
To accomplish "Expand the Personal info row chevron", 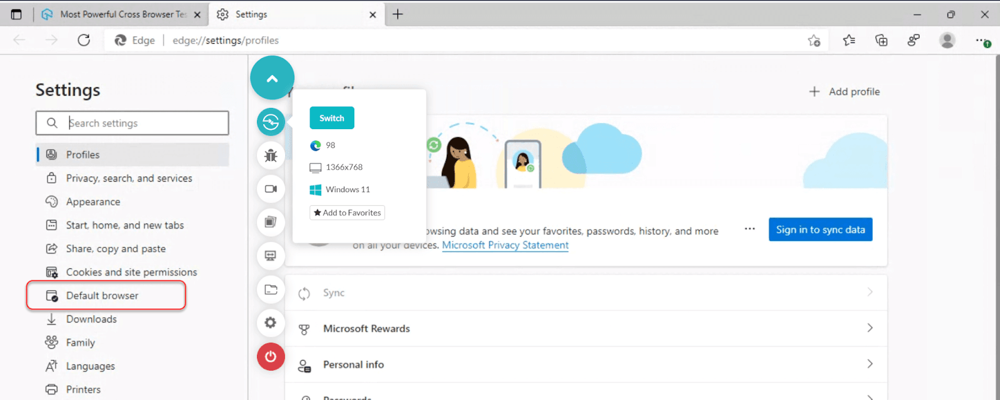I will click(x=870, y=364).
